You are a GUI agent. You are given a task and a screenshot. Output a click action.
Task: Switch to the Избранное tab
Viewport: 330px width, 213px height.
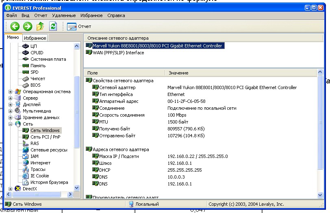(x=35, y=38)
